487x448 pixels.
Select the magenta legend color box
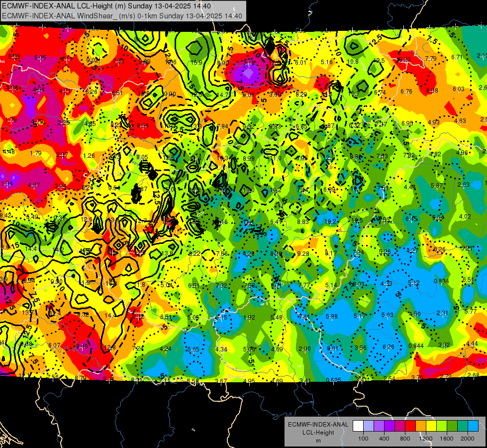(x=400, y=426)
